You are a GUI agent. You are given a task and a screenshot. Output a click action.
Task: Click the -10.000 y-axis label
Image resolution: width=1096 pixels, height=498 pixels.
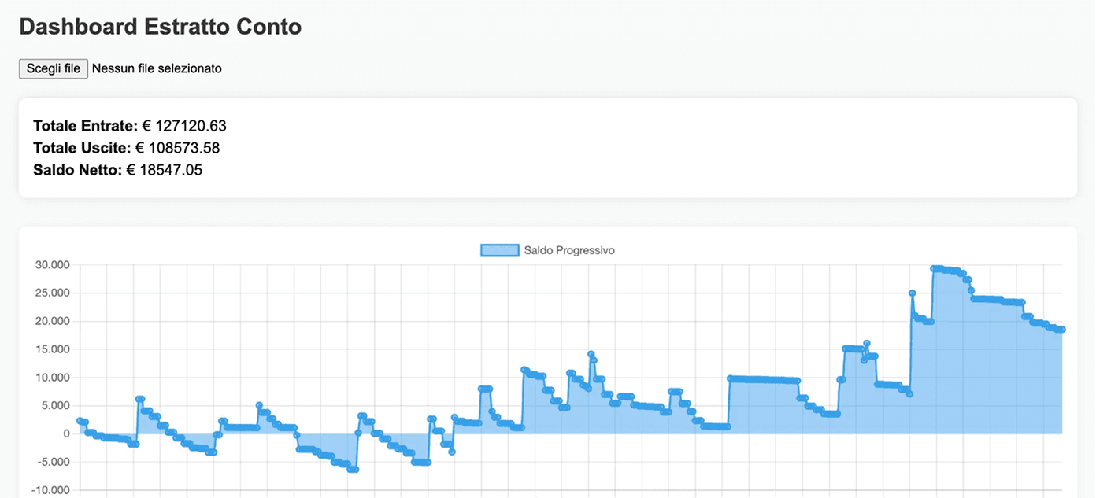tap(51, 491)
